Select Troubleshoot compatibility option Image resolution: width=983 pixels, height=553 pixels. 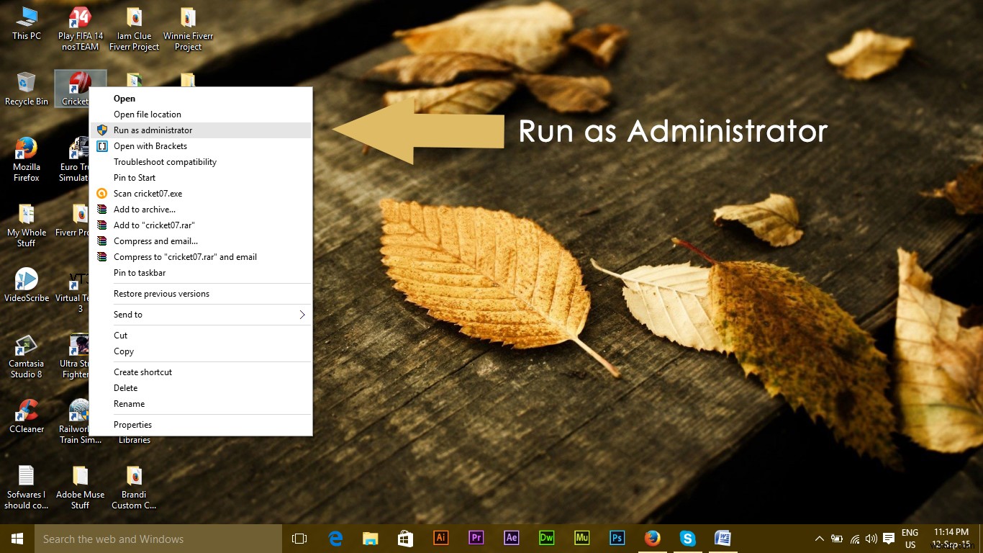pos(165,162)
